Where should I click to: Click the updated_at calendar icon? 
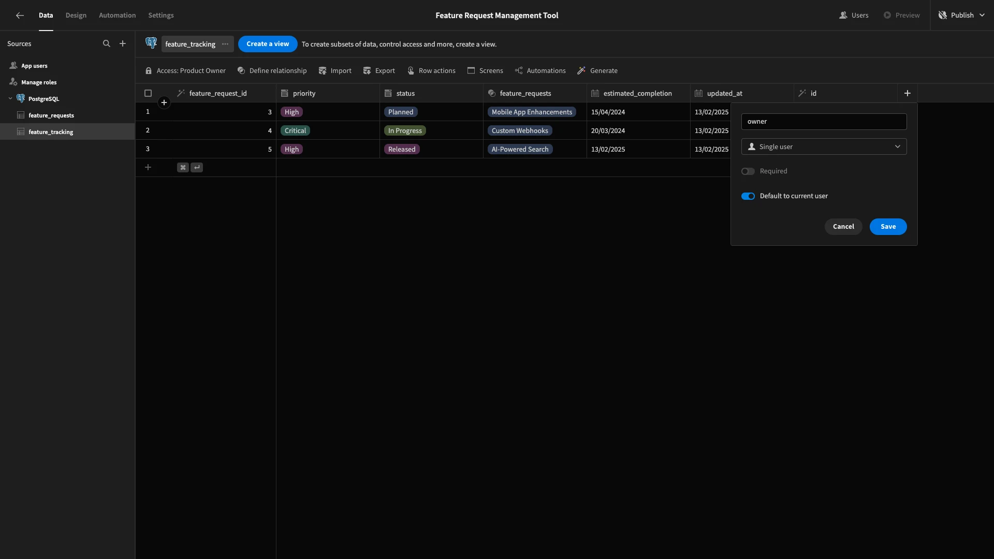click(x=699, y=93)
